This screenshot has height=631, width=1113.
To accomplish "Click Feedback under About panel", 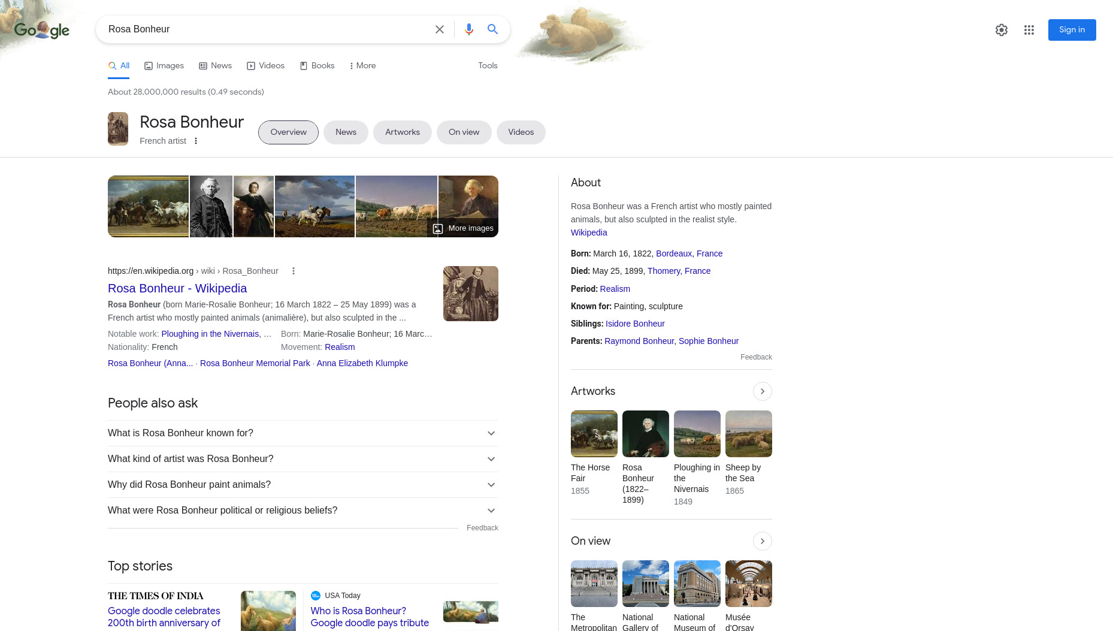I will coord(756,357).
